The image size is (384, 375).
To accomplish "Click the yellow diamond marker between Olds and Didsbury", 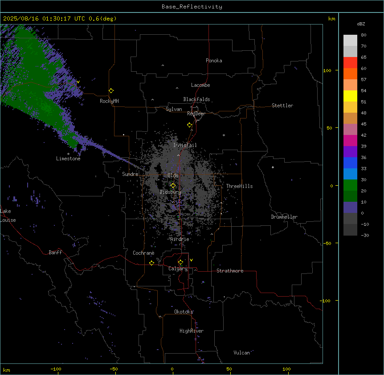I will click(x=173, y=186).
